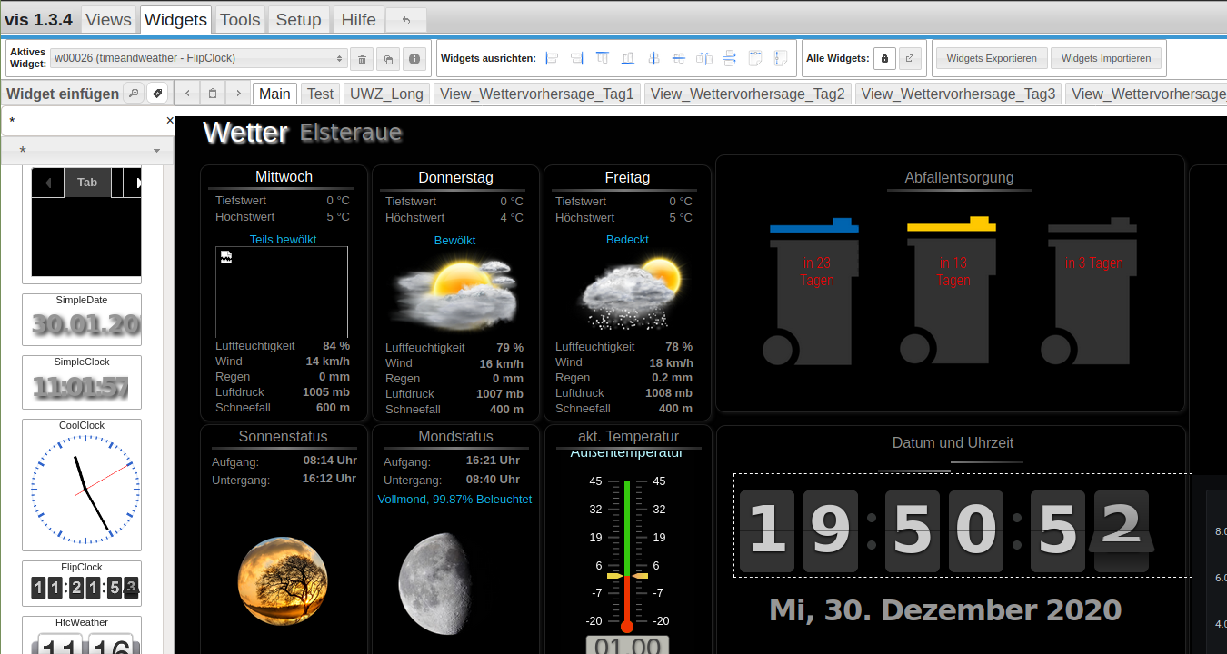1227x654 pixels.
Task: Open the Tools menu
Action: (x=240, y=20)
